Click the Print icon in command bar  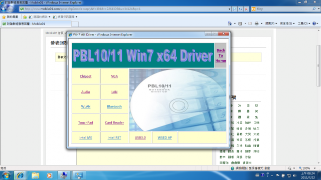coord(256,23)
